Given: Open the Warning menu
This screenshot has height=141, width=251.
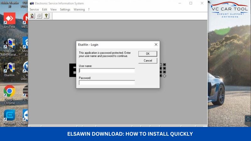Looking at the screenshot, I should click(79, 10).
